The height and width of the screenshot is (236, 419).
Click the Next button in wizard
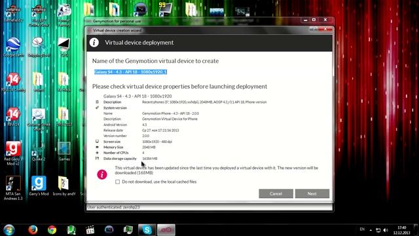coord(312,193)
